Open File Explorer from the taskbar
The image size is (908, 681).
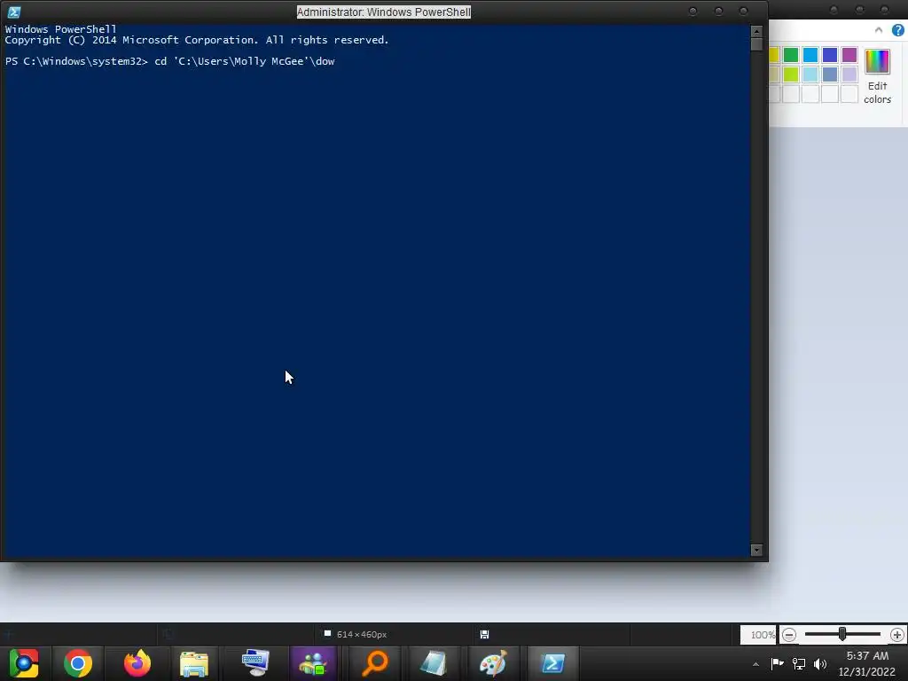(194, 663)
